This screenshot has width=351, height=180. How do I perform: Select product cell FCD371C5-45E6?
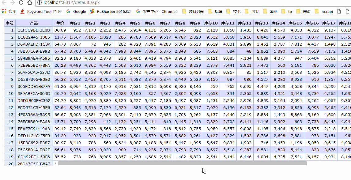tap(34, 107)
